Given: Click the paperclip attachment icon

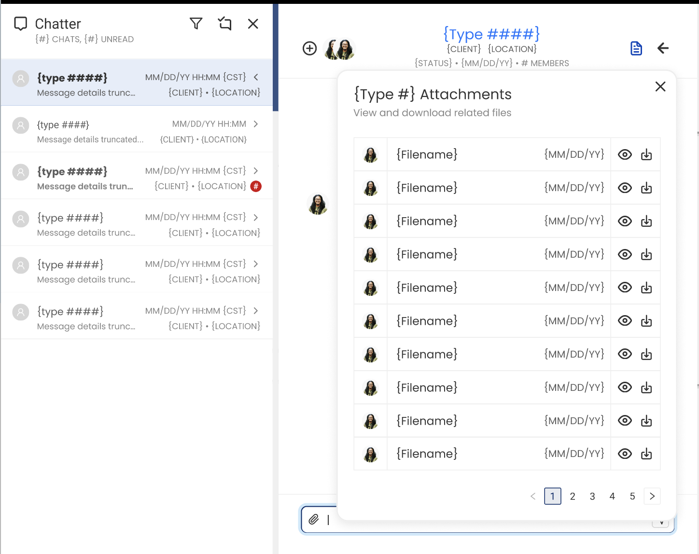Looking at the screenshot, I should click(314, 519).
